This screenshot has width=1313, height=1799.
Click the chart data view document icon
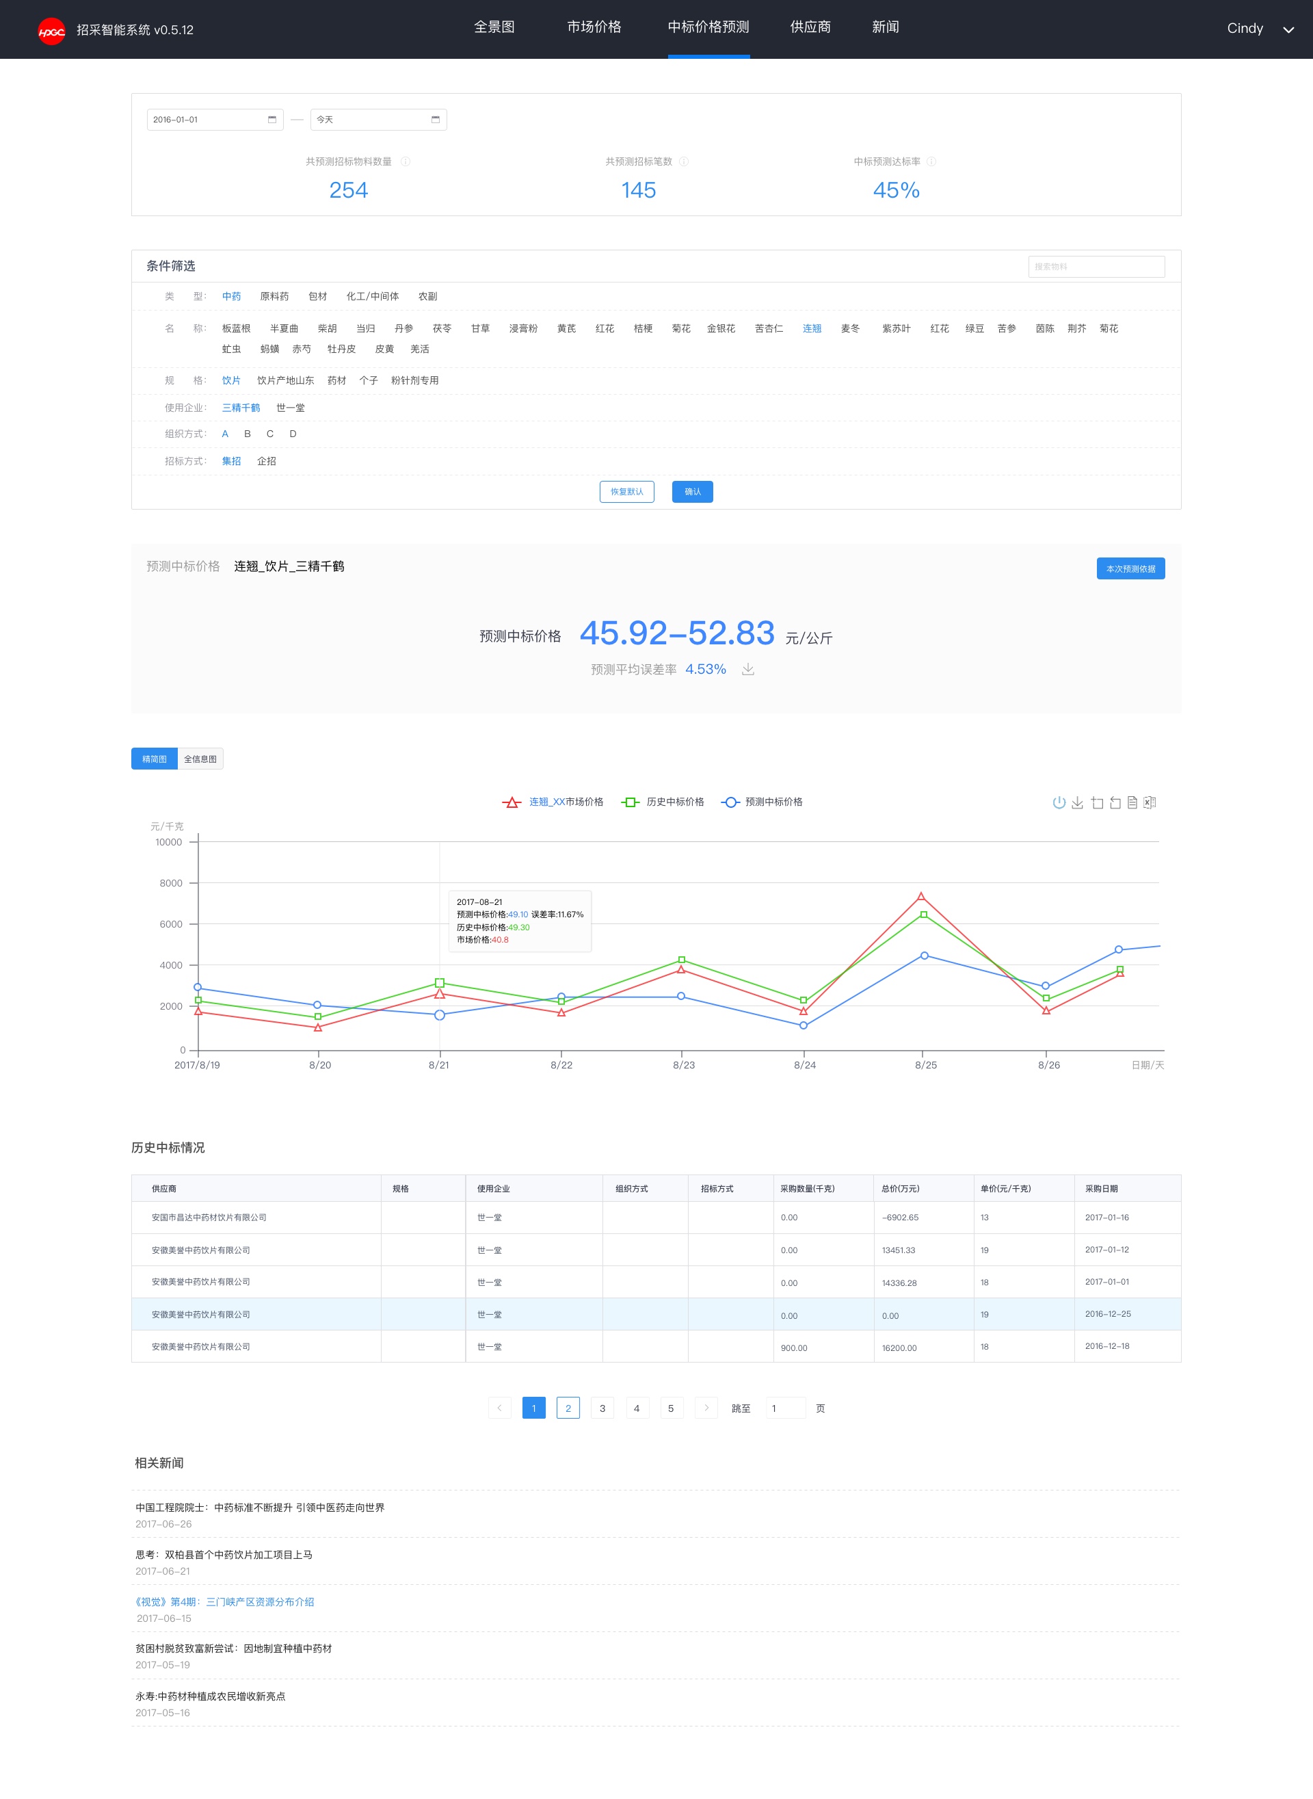point(1132,802)
